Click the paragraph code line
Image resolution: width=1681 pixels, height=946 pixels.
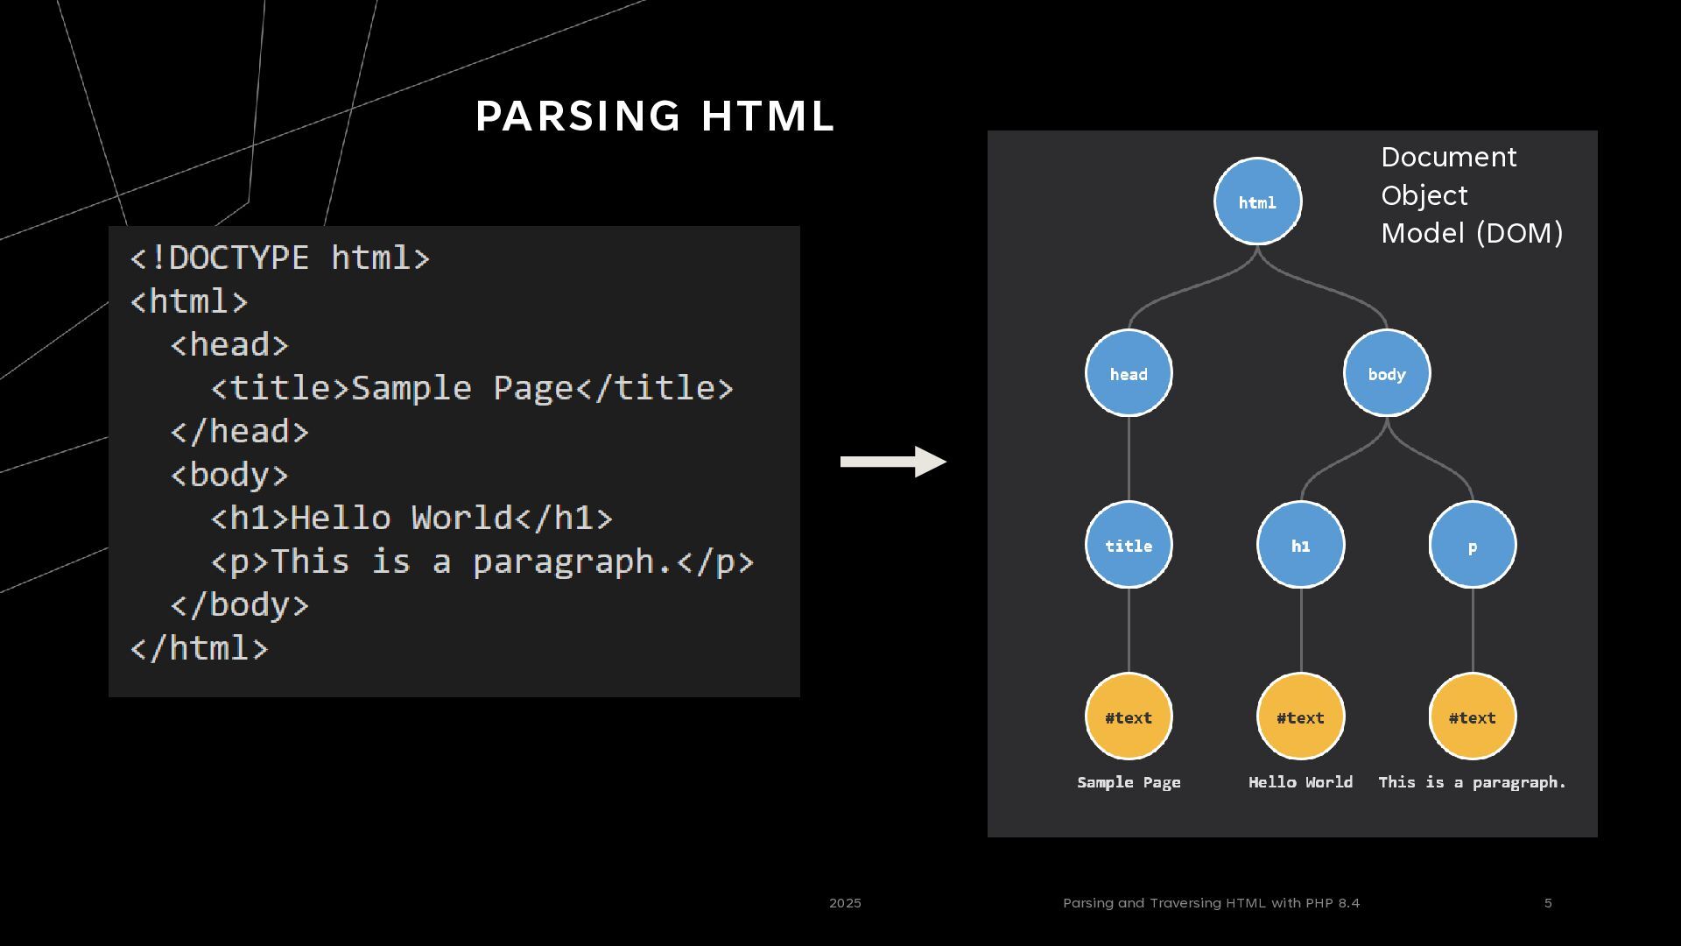[482, 561]
